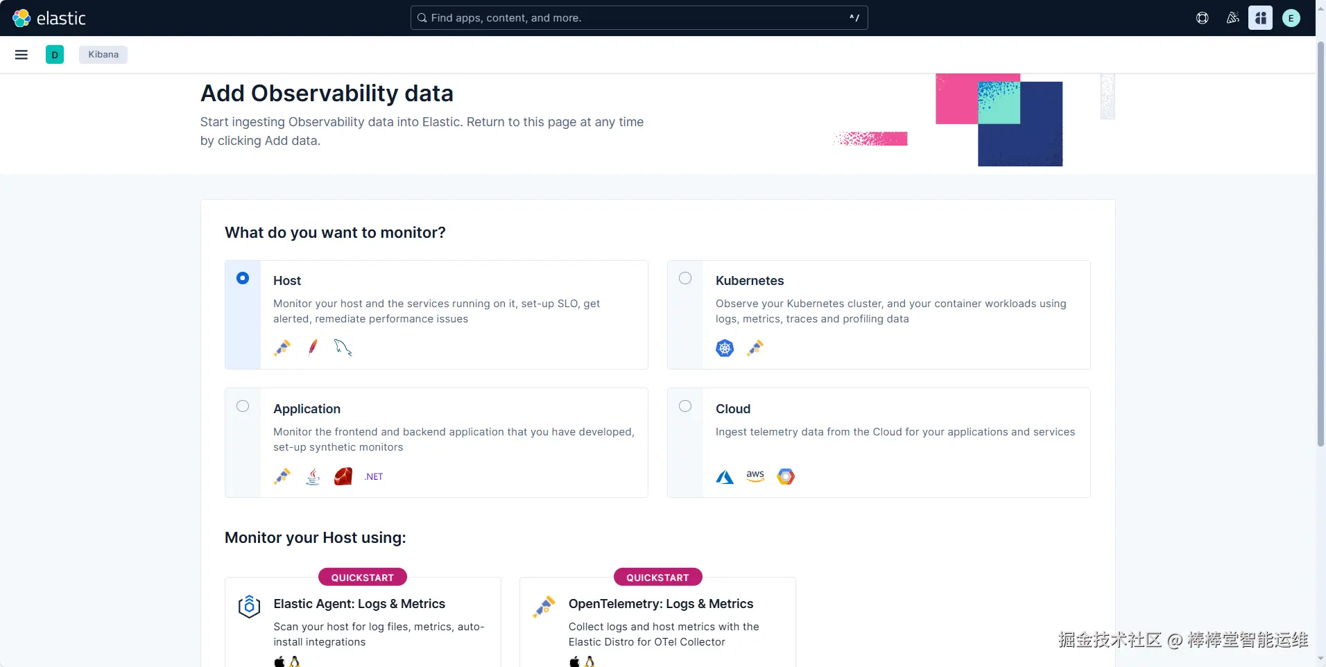Open the setup guide button in the header

1261,18
